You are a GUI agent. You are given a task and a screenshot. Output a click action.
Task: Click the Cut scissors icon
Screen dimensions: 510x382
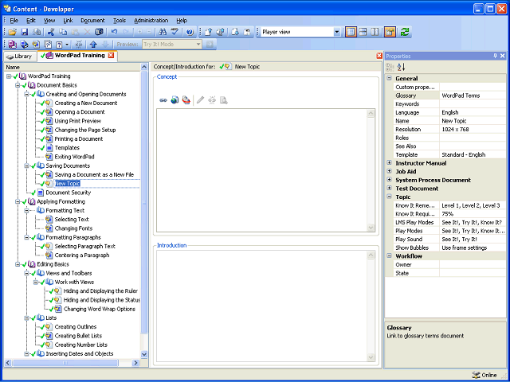[51, 32]
